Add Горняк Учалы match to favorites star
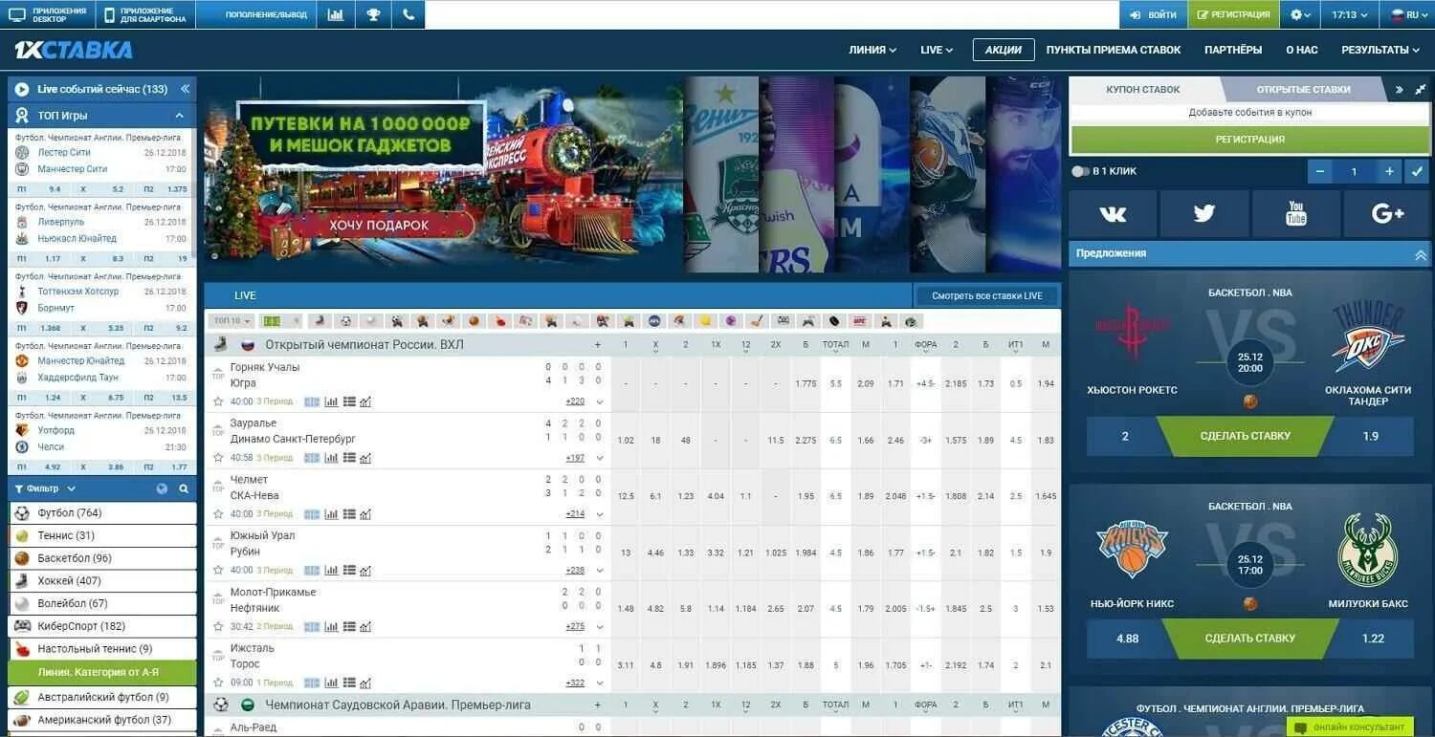Viewport: 1435px width, 737px height. coord(218,401)
